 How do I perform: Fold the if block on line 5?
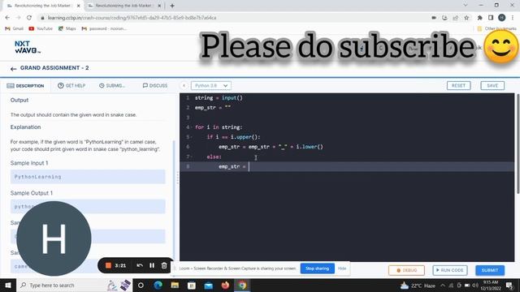click(x=191, y=137)
